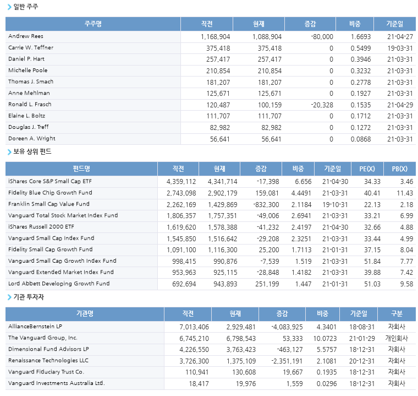
Task: Click the -4,083,925 change value
Action: [x=287, y=327]
